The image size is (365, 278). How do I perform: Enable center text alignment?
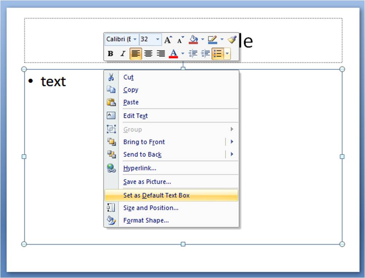[x=149, y=53]
